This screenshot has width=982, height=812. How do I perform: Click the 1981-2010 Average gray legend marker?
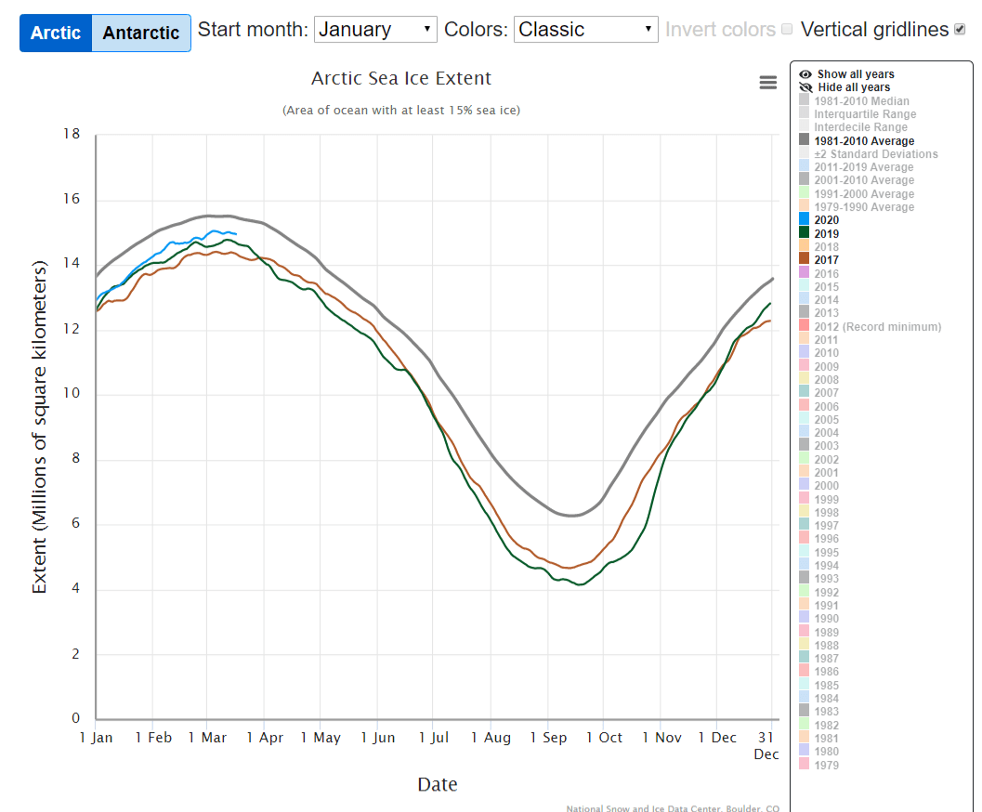804,140
